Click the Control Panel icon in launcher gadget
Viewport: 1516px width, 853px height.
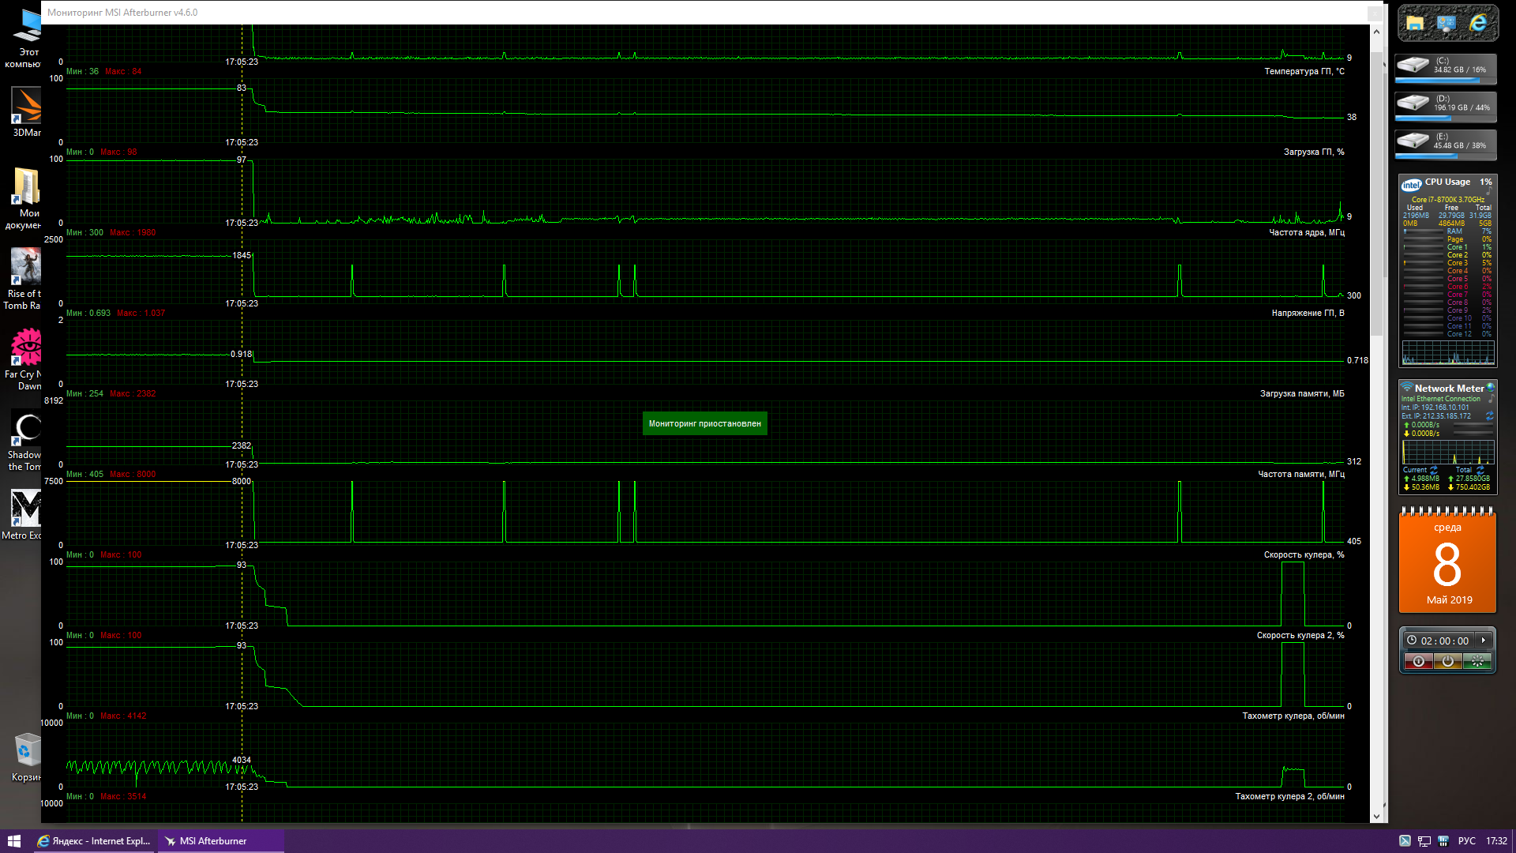click(x=1447, y=24)
